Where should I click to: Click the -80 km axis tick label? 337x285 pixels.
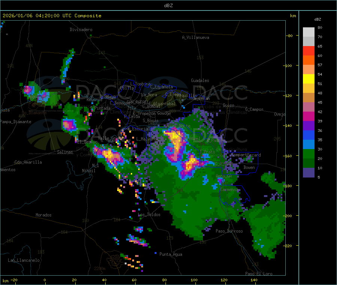[289, 36]
